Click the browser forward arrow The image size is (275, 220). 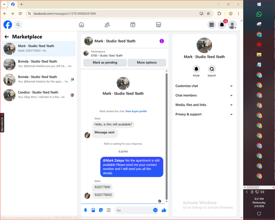pos(12,14)
